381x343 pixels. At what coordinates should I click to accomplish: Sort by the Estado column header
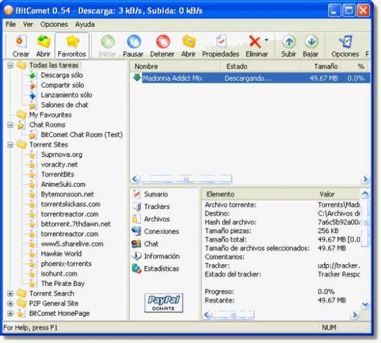pos(261,66)
